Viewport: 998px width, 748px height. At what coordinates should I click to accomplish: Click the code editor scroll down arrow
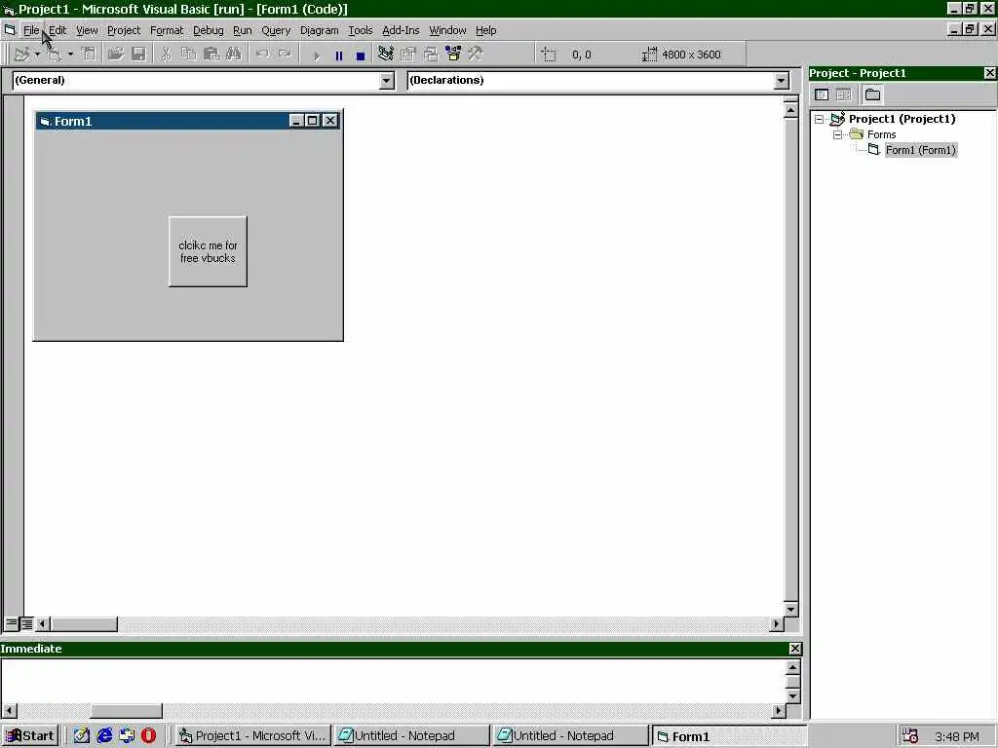790,610
